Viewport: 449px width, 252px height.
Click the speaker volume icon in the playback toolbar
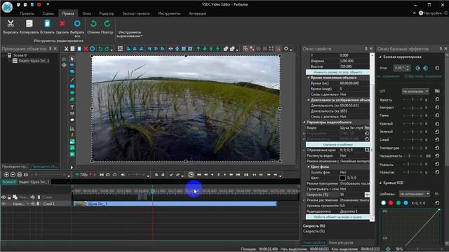[x=123, y=174]
